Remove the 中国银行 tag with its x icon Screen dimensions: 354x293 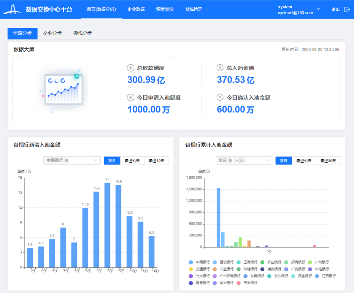pos(67,161)
